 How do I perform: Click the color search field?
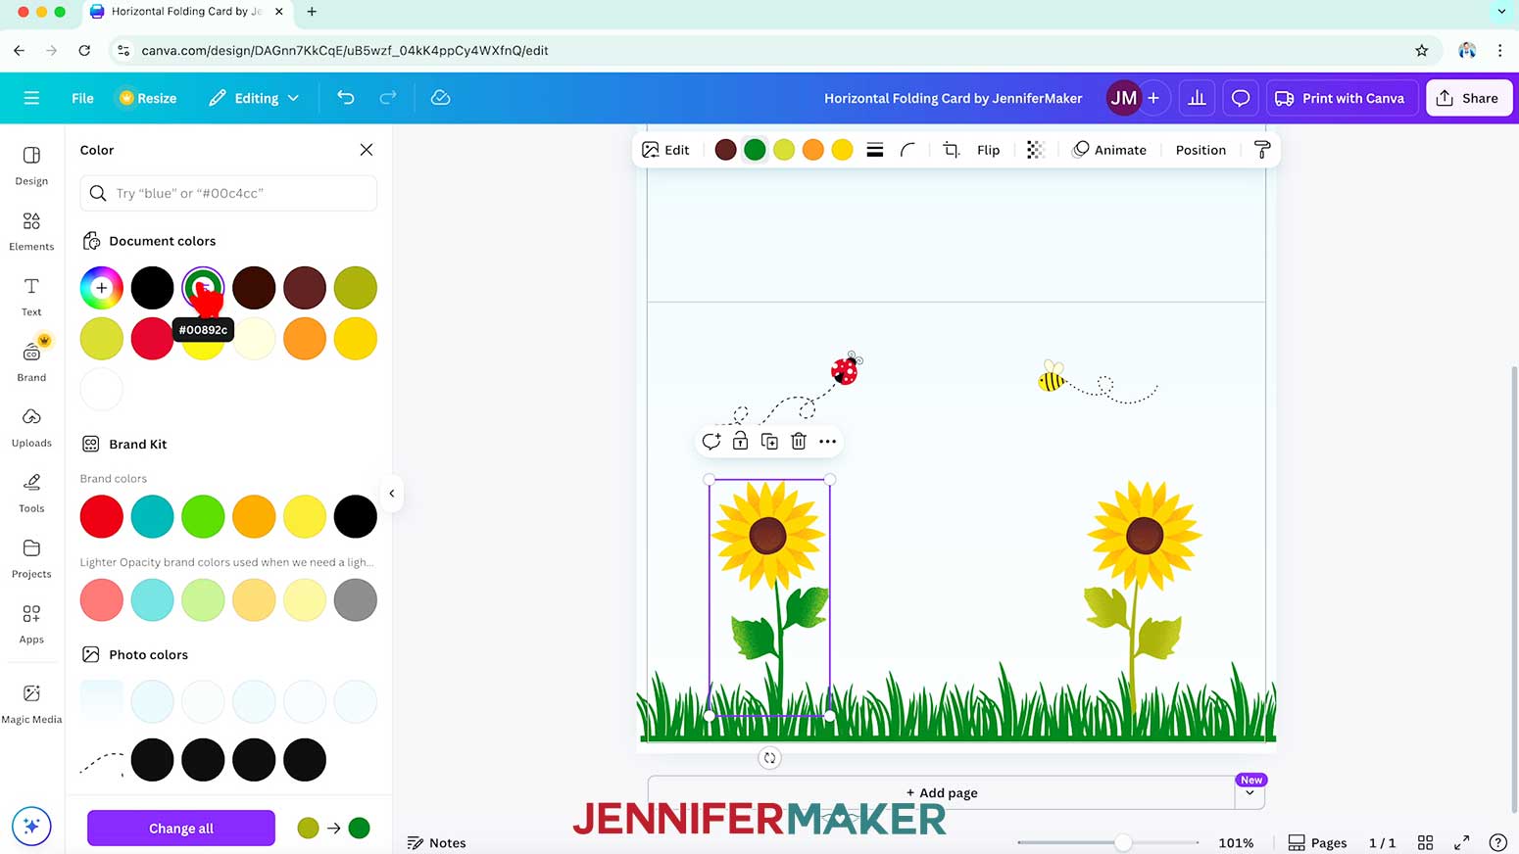[x=228, y=193]
